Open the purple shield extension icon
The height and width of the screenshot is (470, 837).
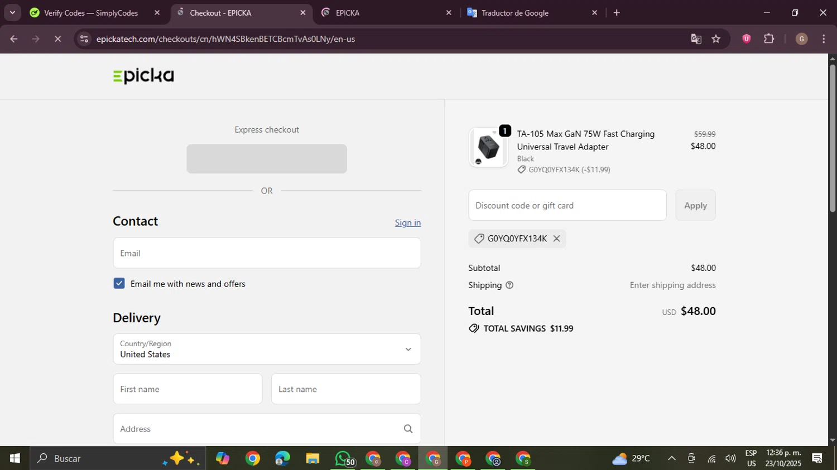click(x=747, y=38)
